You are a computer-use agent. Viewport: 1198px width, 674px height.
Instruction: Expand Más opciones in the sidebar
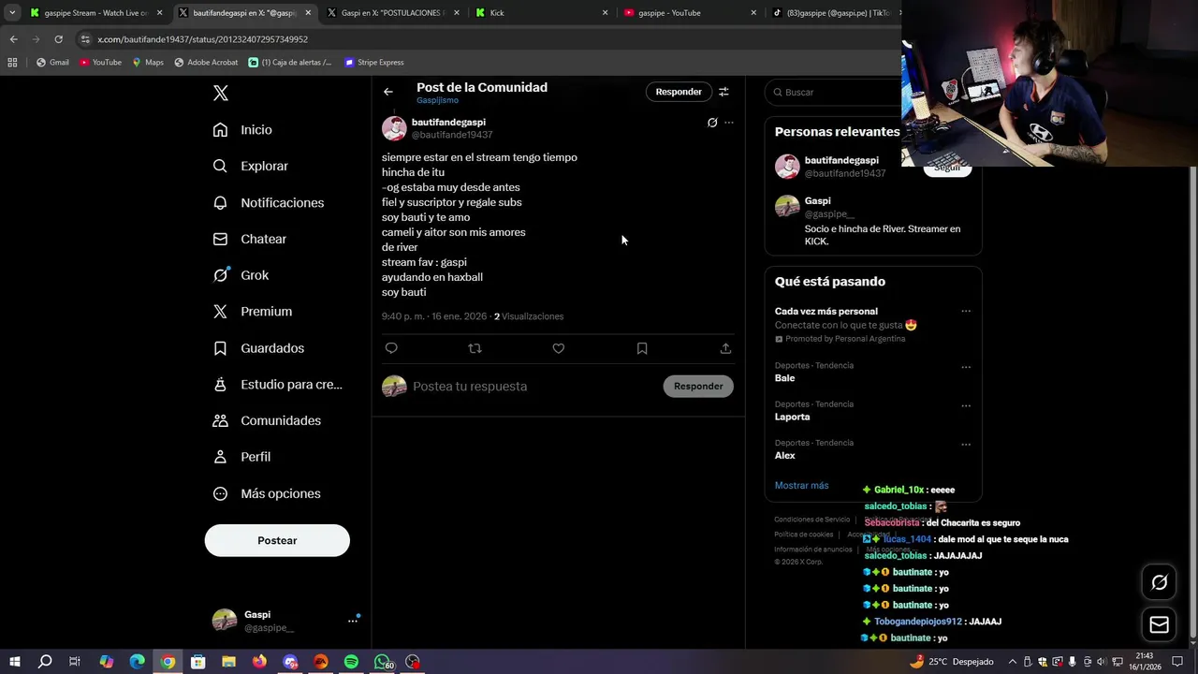tap(267, 493)
